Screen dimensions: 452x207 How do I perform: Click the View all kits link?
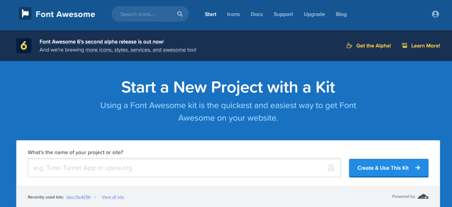coord(112,197)
